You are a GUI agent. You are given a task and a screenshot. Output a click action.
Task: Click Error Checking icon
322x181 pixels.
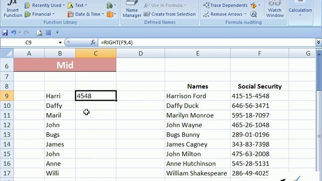[x=254, y=6]
